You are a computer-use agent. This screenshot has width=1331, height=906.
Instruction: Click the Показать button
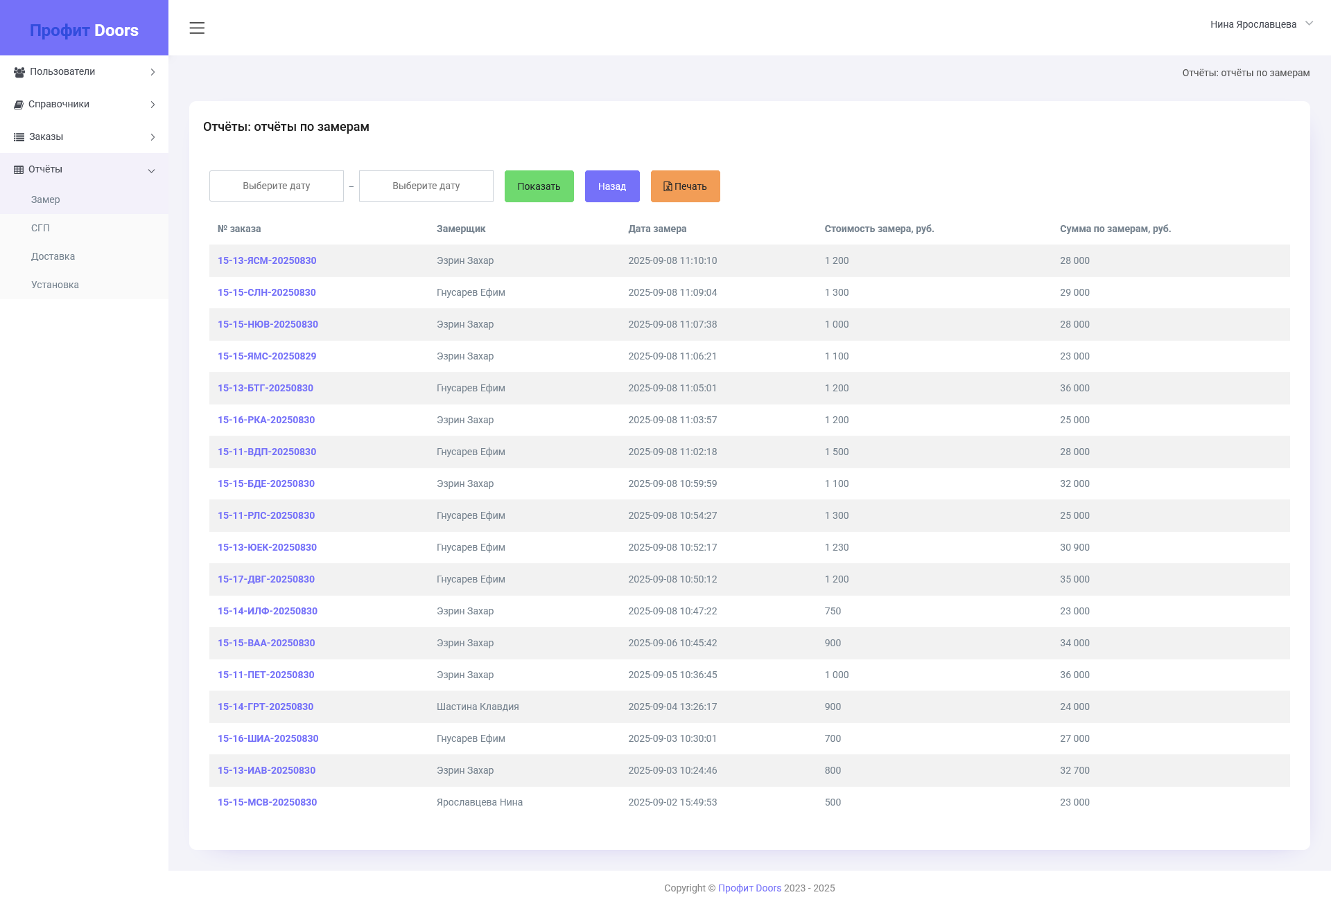tap(539, 186)
